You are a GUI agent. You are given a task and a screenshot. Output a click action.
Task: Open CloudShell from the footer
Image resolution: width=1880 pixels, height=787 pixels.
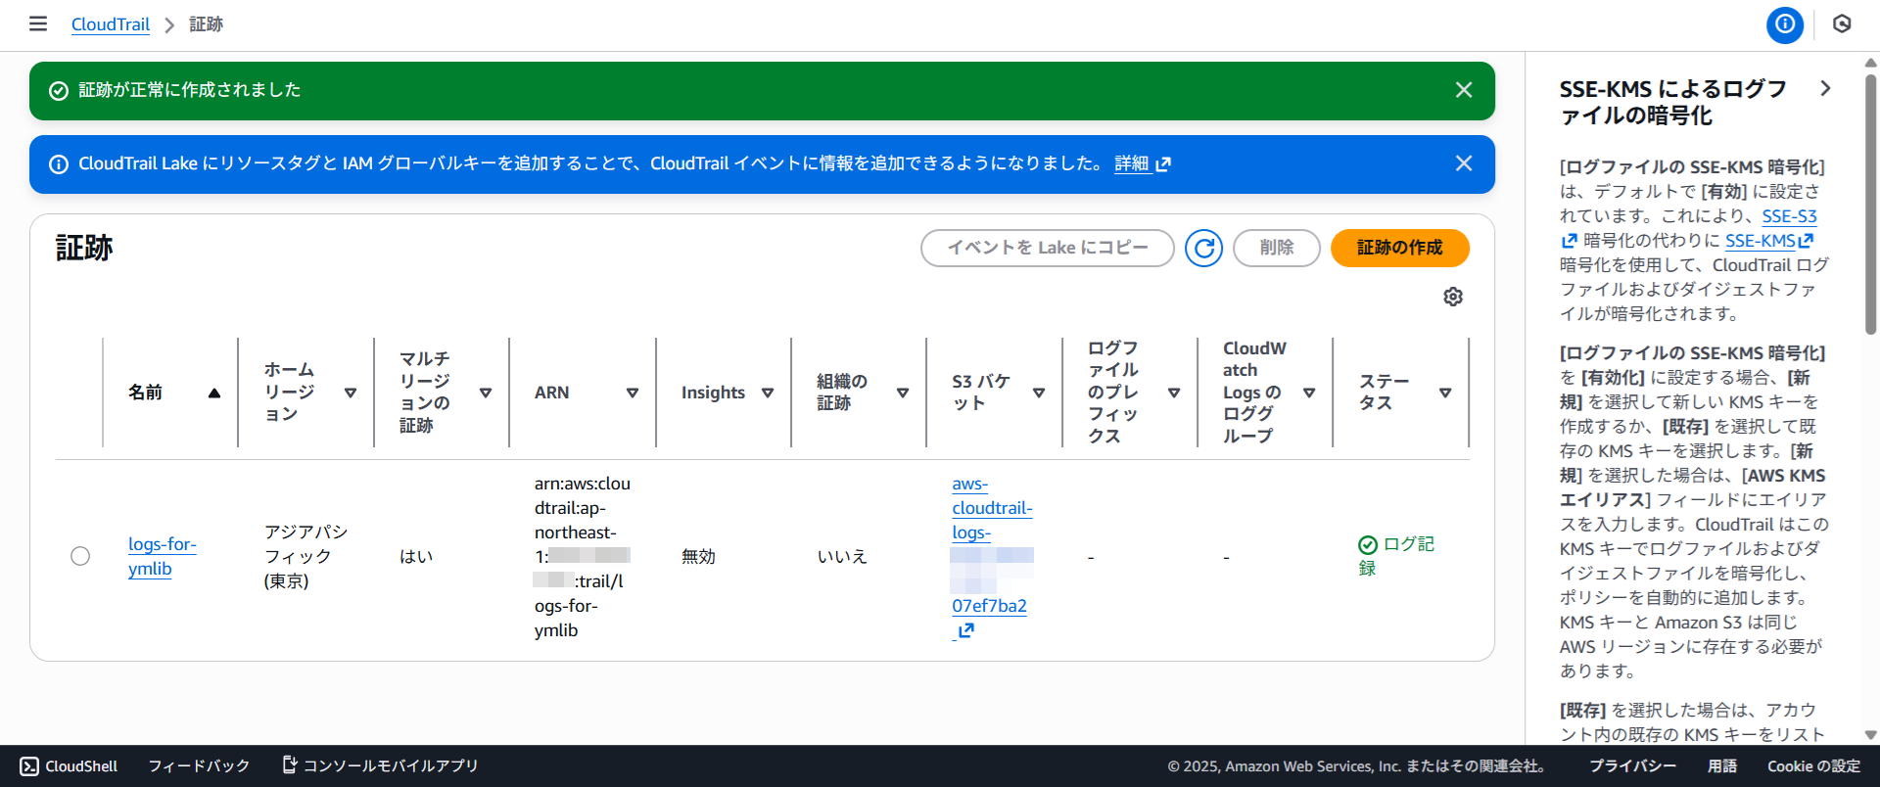(70, 765)
